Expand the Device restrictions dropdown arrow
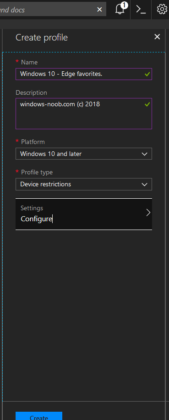Image resolution: width=169 pixels, height=420 pixels. point(144,184)
